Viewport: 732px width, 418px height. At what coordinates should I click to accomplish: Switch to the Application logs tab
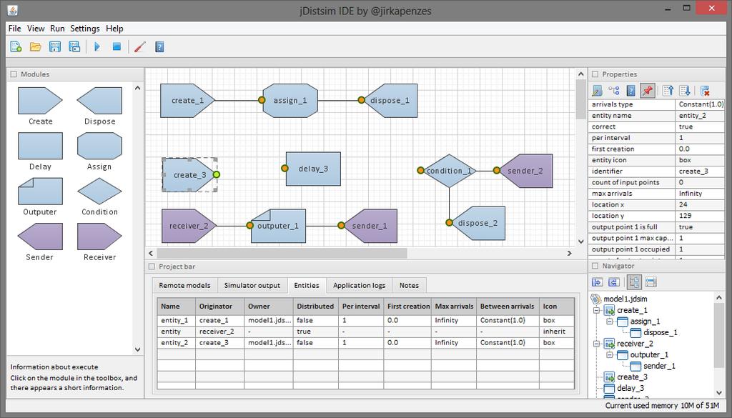coord(359,286)
